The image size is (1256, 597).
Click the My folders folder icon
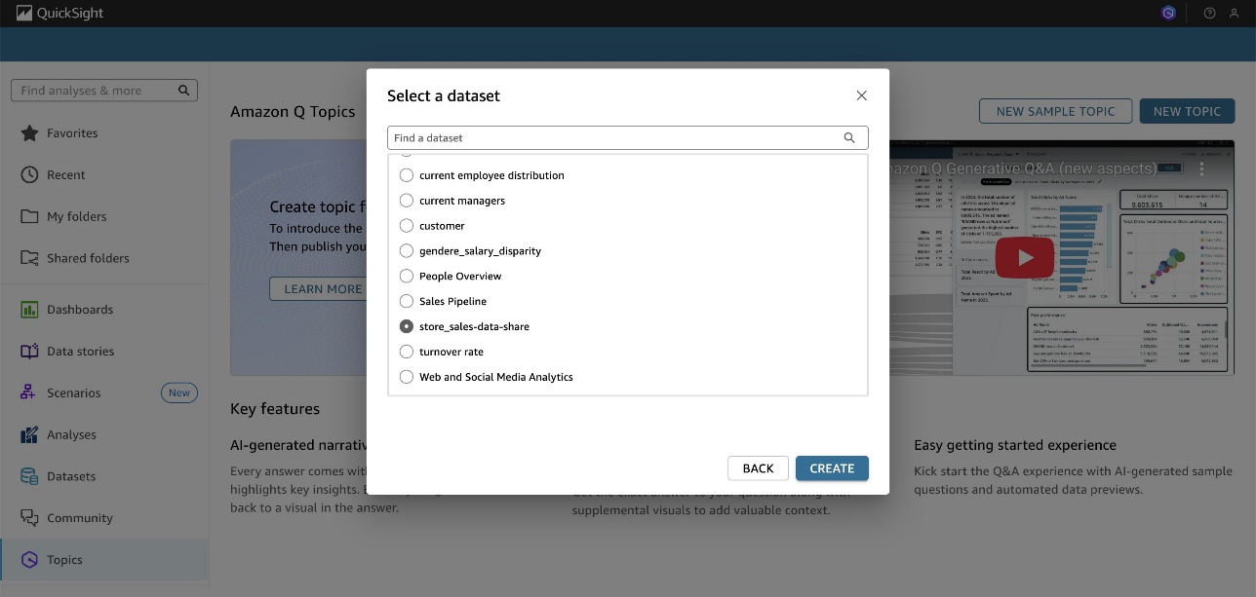(29, 216)
